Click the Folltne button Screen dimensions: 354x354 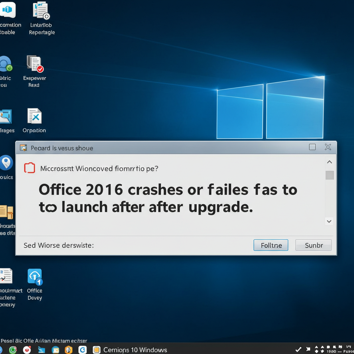click(x=271, y=245)
